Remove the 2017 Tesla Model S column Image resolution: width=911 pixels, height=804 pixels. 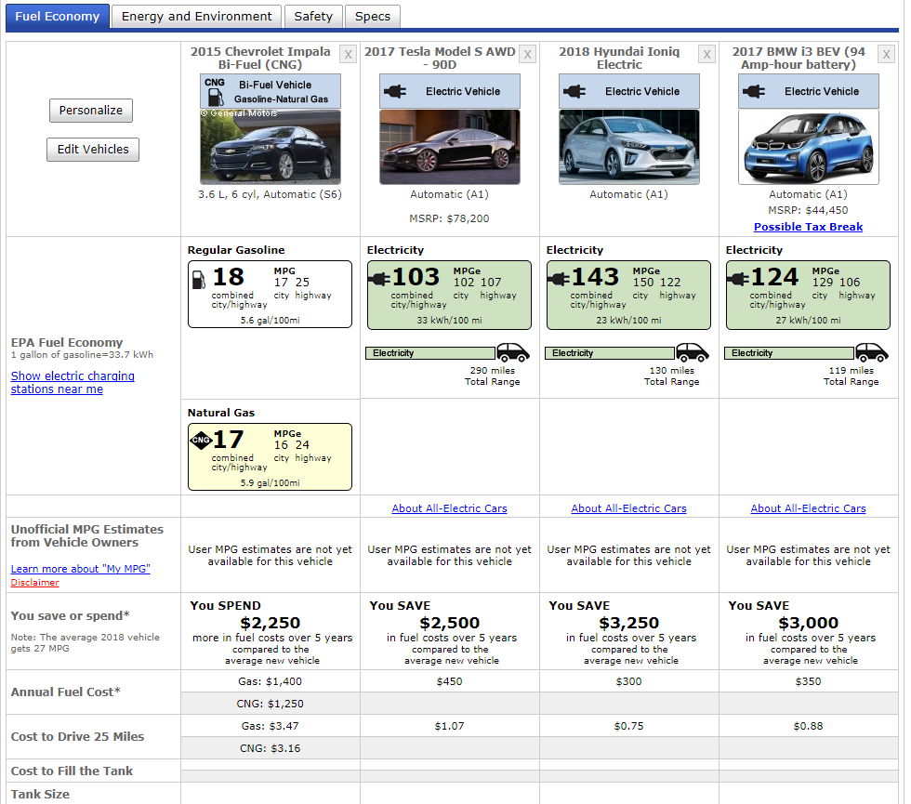point(528,55)
